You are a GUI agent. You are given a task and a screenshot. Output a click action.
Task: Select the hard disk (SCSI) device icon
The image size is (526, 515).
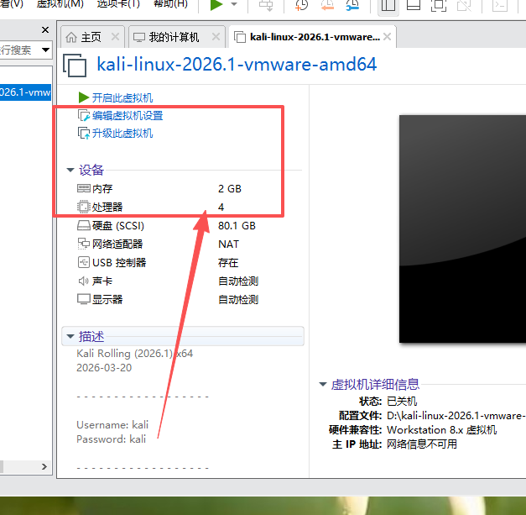tap(83, 226)
